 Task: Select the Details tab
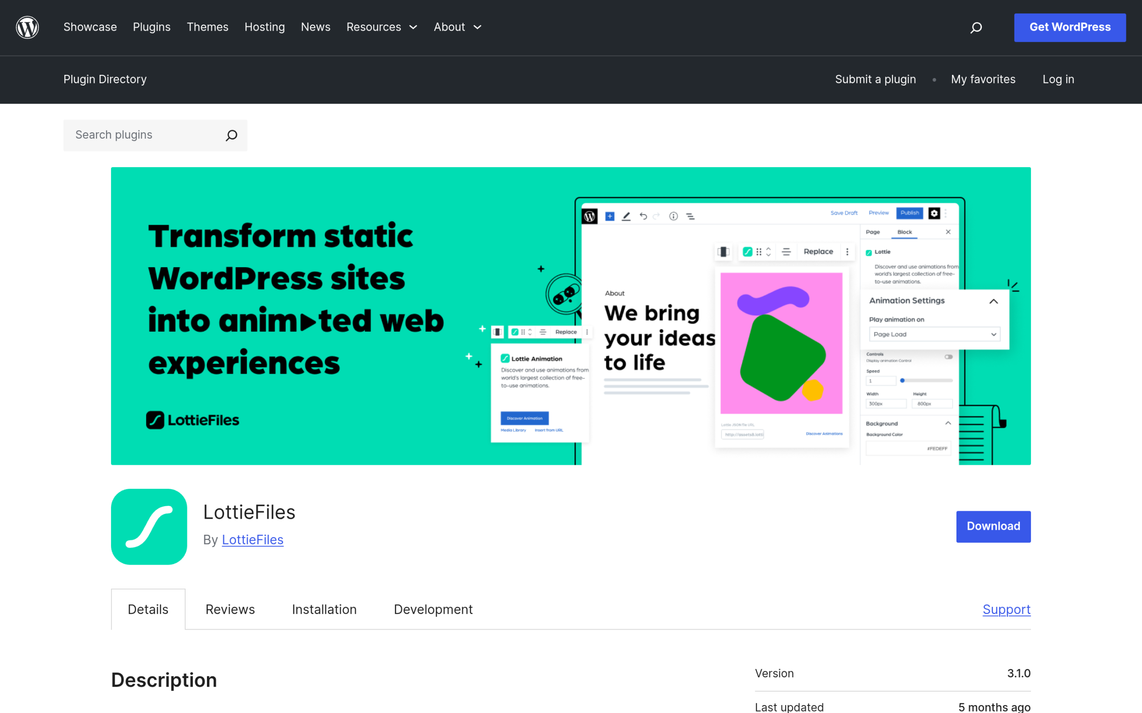(148, 609)
